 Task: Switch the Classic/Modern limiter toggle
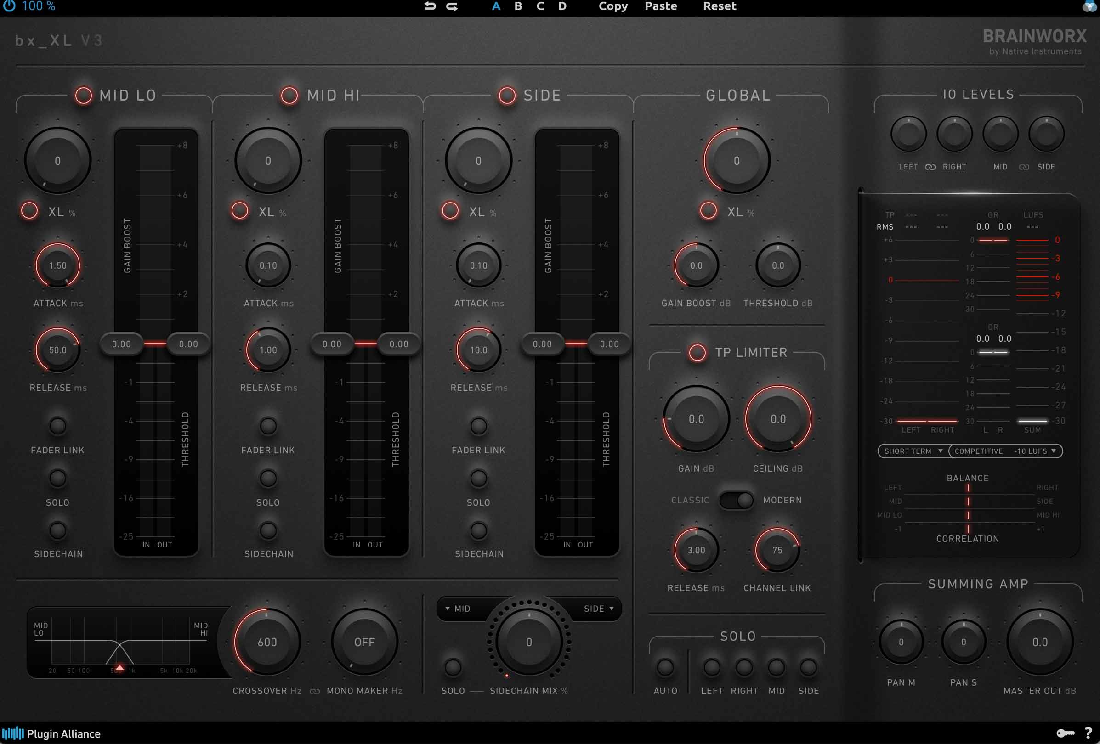point(737,501)
